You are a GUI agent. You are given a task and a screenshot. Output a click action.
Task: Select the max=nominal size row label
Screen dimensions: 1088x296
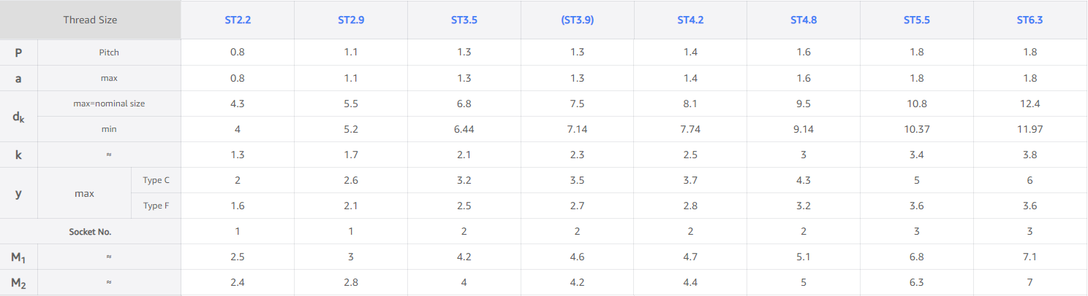(109, 104)
